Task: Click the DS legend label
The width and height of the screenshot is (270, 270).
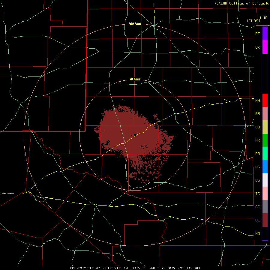Action: [x=257, y=180]
